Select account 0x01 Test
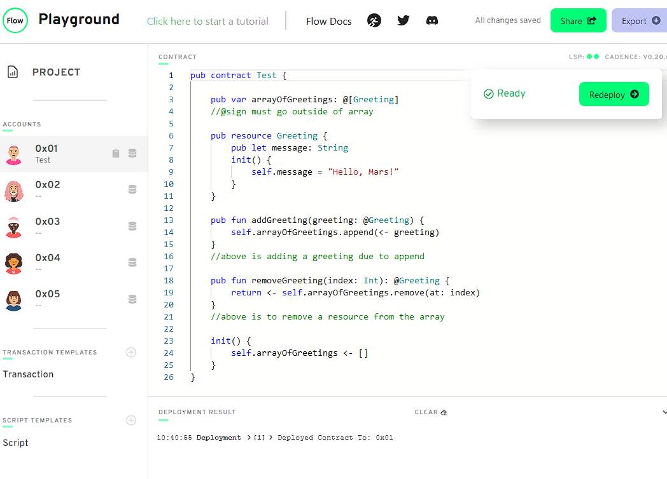This screenshot has width=667, height=479. (x=74, y=154)
